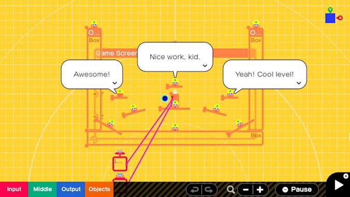Start the game with the play button

(339, 185)
